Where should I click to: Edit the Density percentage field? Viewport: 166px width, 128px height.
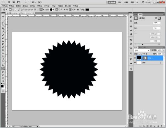pos(157,23)
